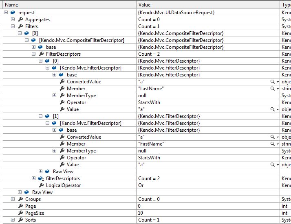Image resolution: width=291 pixels, height=224 pixels.
Task: Select the PageSize row name
Action: pos(35,213)
